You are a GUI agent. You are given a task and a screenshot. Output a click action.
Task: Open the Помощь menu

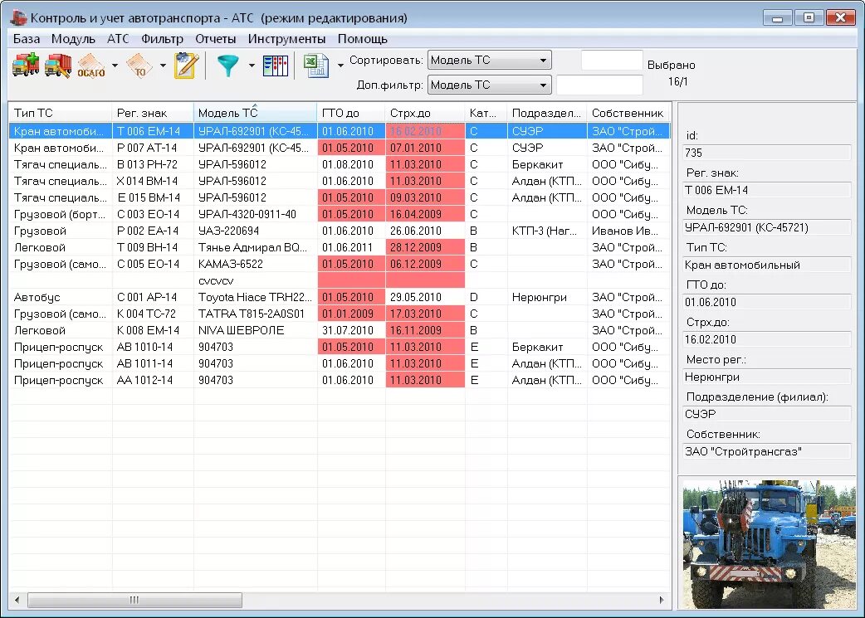click(x=363, y=39)
